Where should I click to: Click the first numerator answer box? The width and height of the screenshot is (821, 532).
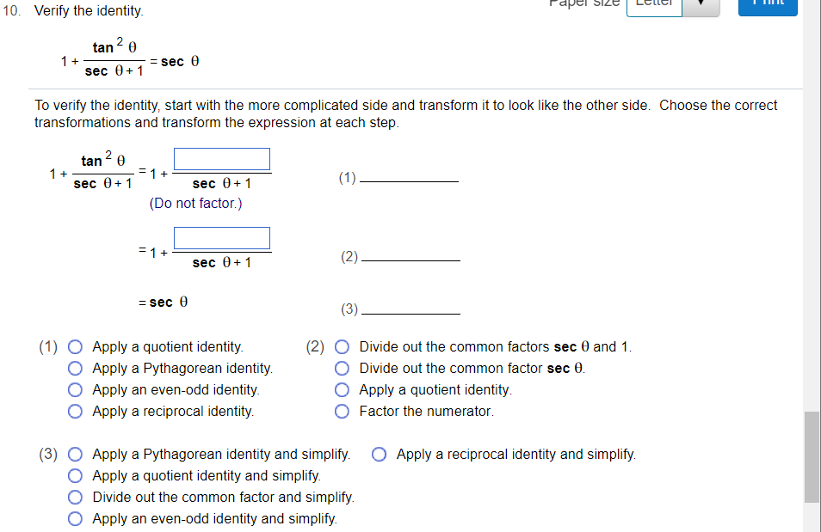pyautogui.click(x=221, y=158)
